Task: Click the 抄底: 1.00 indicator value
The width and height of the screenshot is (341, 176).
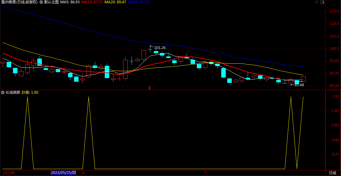Action: coord(30,93)
